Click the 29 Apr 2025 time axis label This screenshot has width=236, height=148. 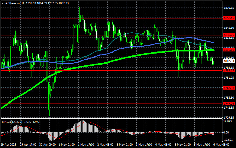[8, 145]
